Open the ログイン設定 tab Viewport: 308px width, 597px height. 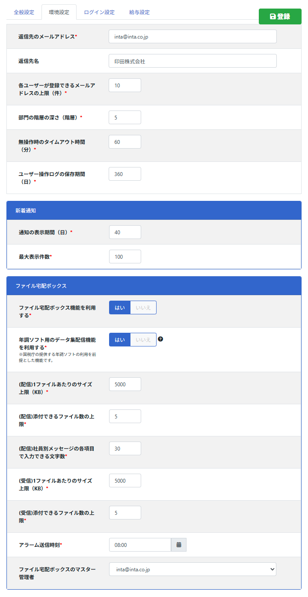99,12
